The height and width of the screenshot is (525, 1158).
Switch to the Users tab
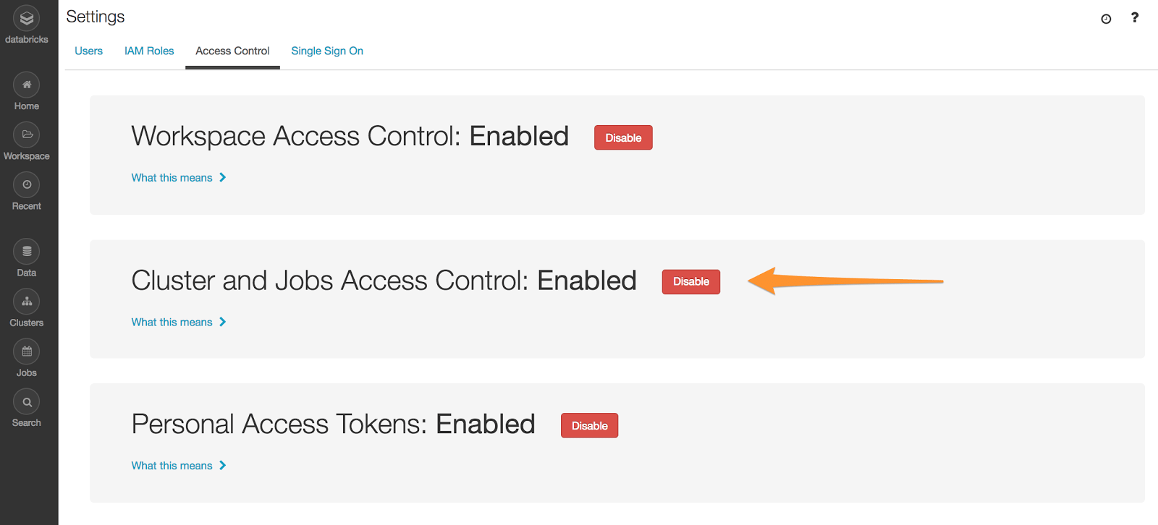click(88, 51)
